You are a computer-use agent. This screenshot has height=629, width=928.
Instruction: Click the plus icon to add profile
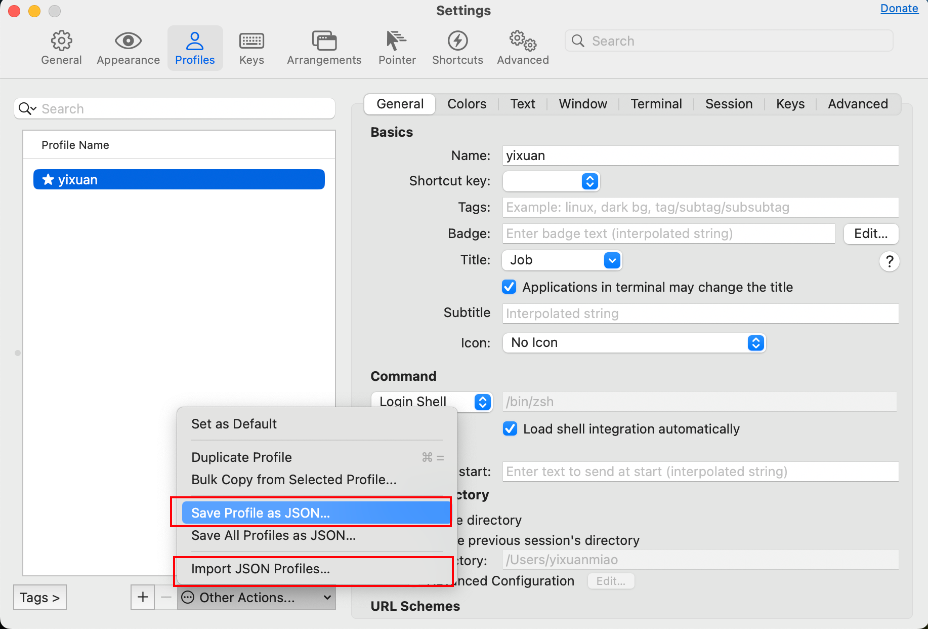[x=143, y=597]
